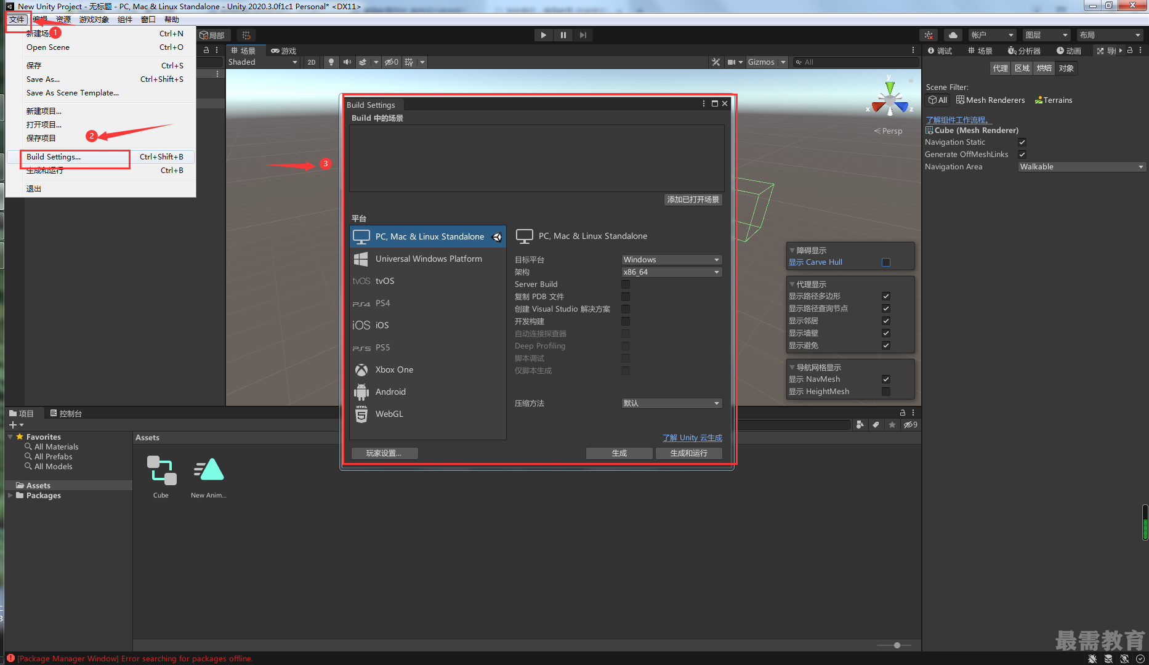Toggle scene effects (skybox) icon
The image size is (1149, 665).
363,62
